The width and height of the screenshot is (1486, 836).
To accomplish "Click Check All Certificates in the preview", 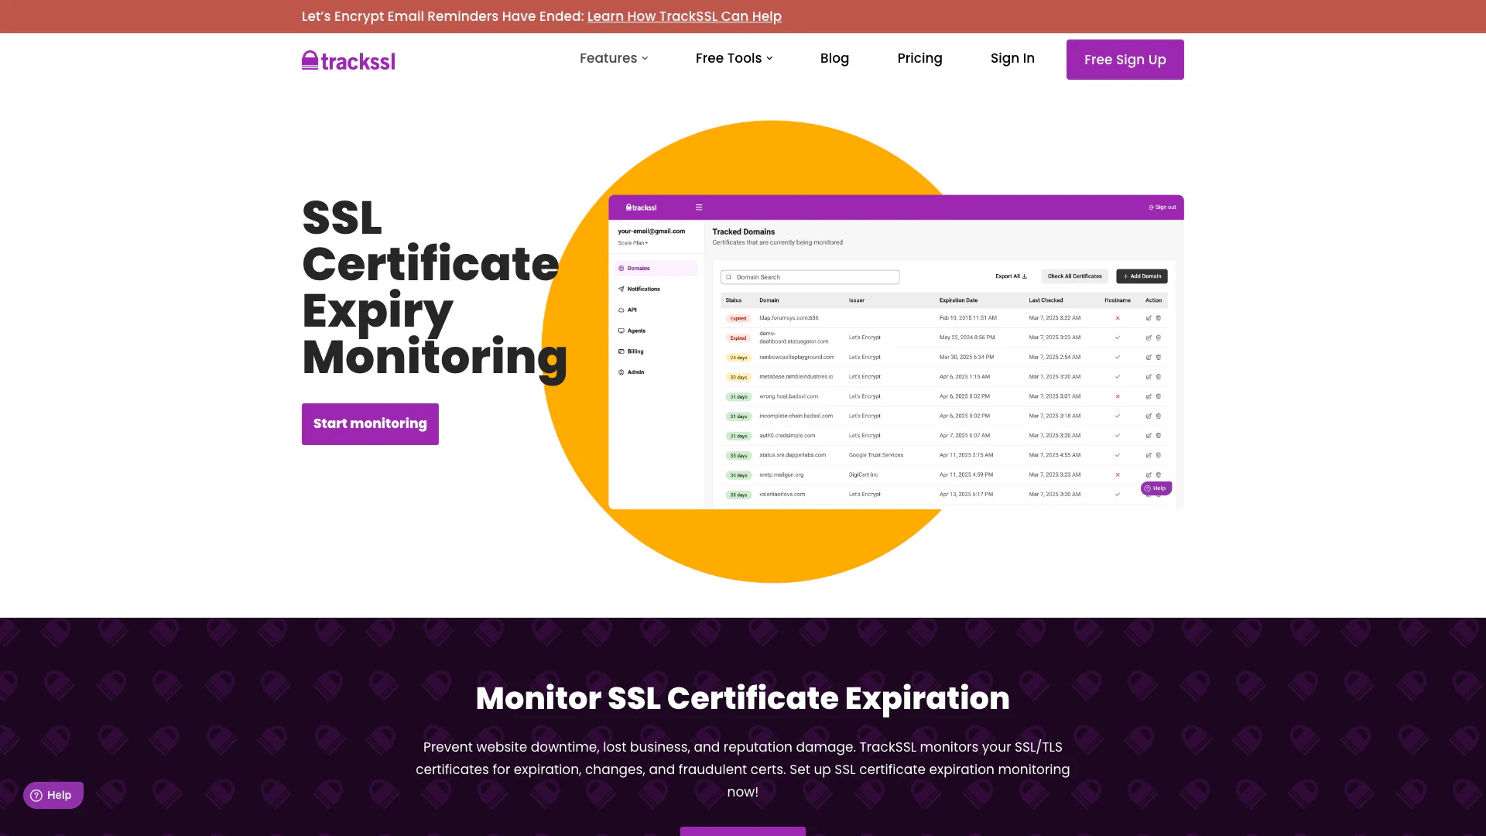I will 1074,276.
